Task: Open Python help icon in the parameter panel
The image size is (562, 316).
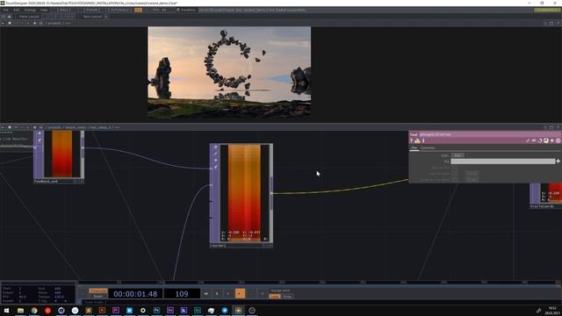Action: pos(417,140)
